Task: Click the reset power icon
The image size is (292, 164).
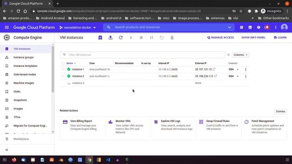Action: pyautogui.click(x=162, y=37)
